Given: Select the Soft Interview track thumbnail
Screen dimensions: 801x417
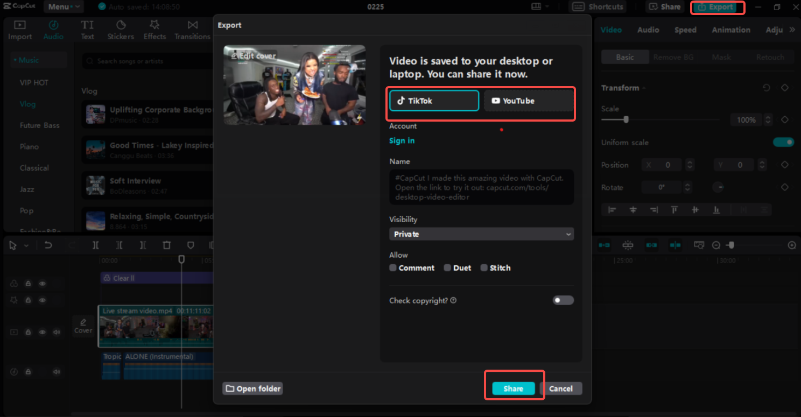Looking at the screenshot, I should (96, 185).
